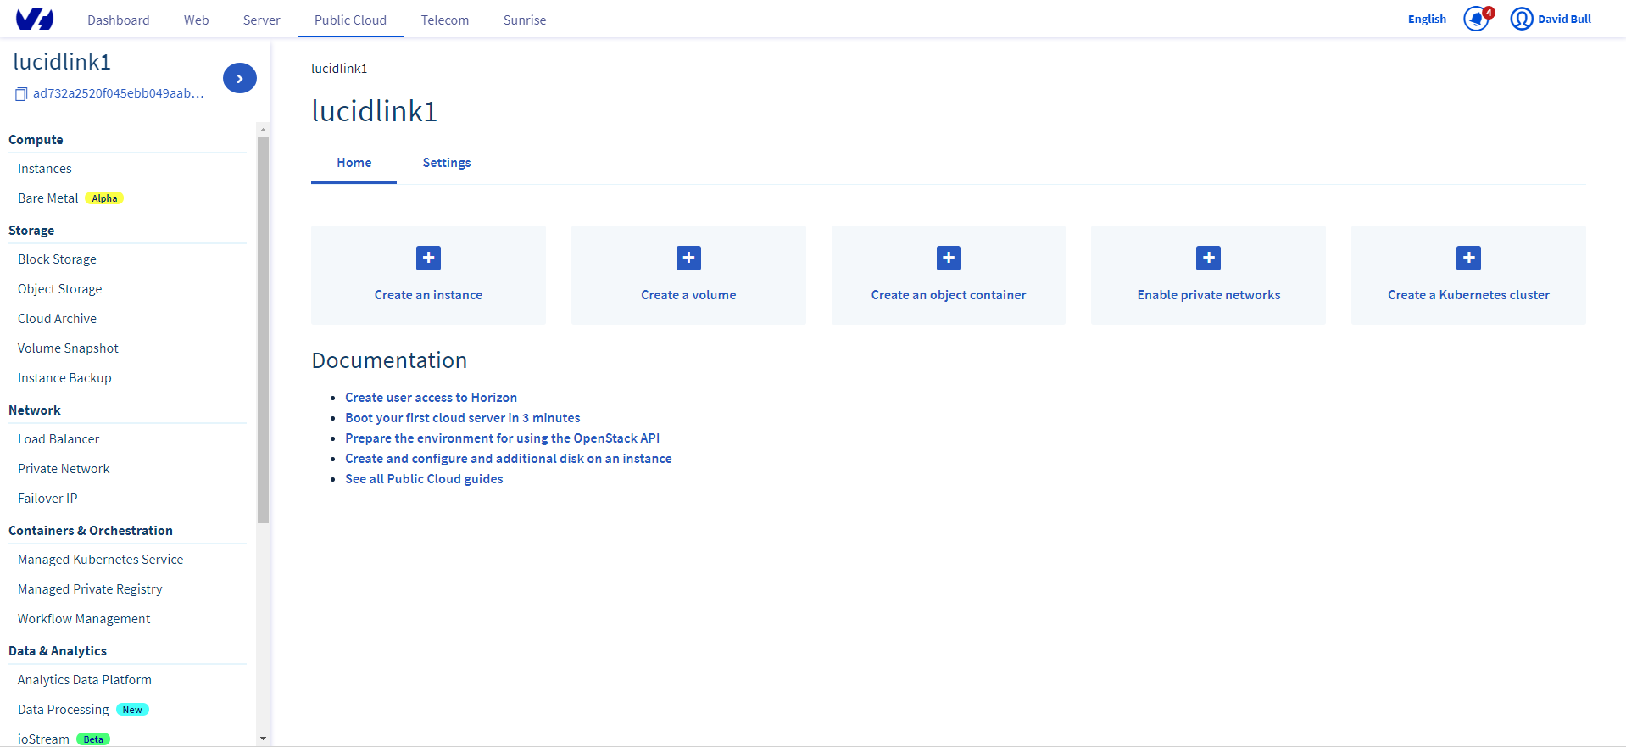The width and height of the screenshot is (1626, 747).
Task: Copy the project ID with the copy icon
Action: [x=21, y=94]
